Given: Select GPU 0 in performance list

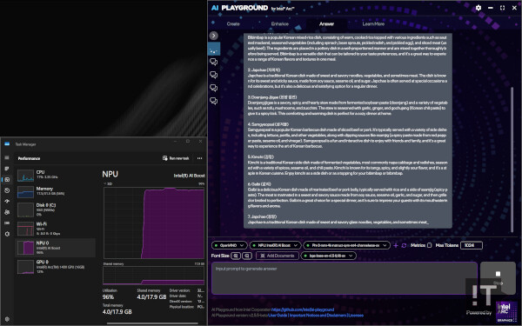Looking at the screenshot, I should pyautogui.click(x=56, y=267).
